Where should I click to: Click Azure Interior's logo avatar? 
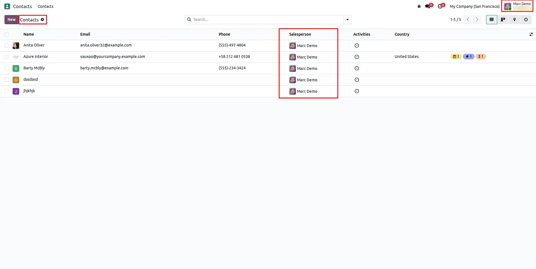[x=16, y=57]
